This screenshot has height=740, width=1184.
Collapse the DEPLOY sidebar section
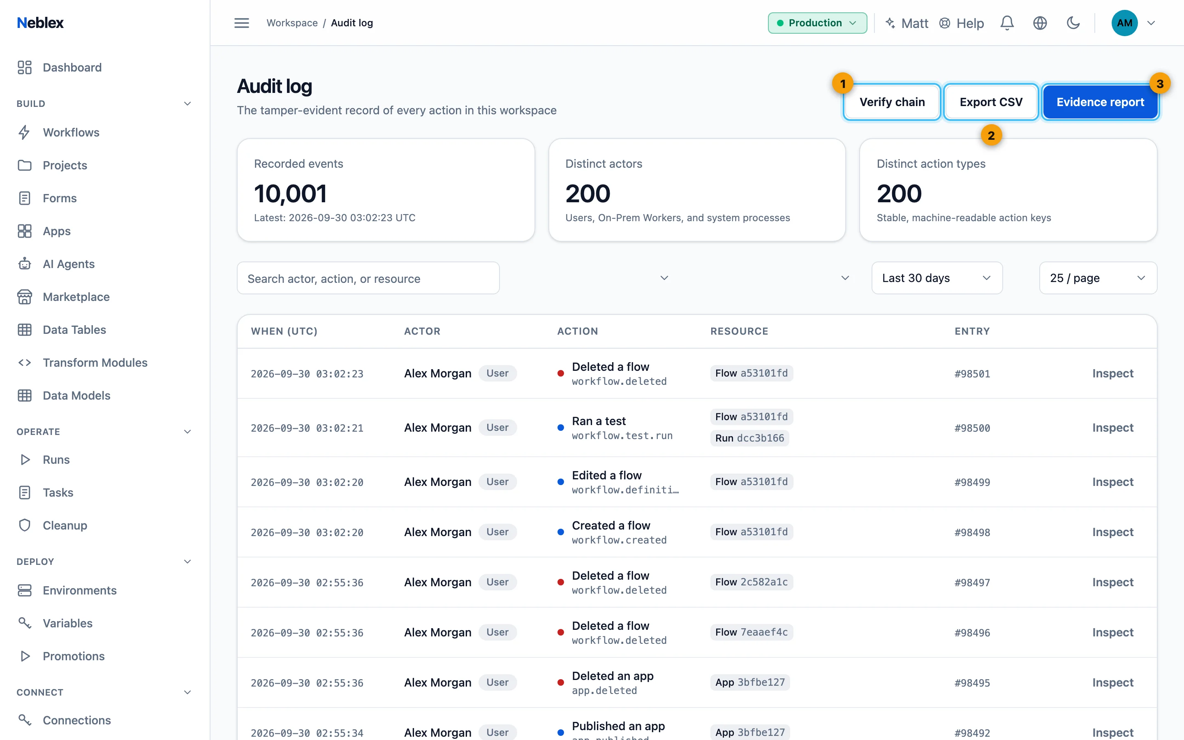[187, 561]
